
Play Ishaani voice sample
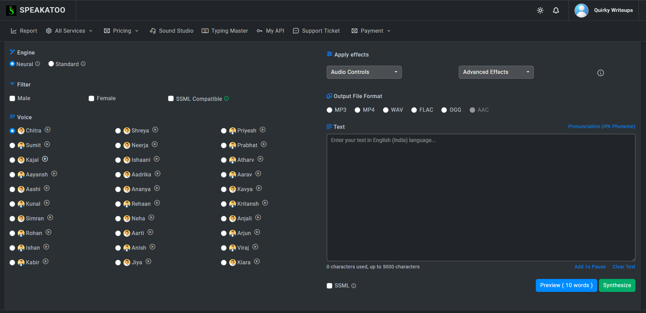157,159
